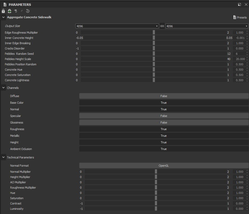
Task: Click the Roughness Multiplier label
Action: (23, 188)
